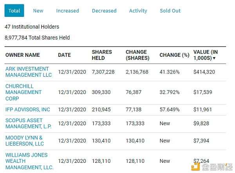Sort table by Date header

(x=64, y=55)
